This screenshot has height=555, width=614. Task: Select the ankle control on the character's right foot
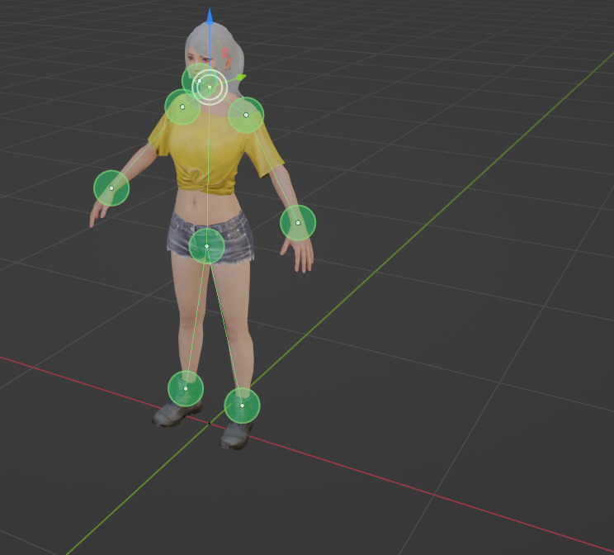[x=186, y=388]
